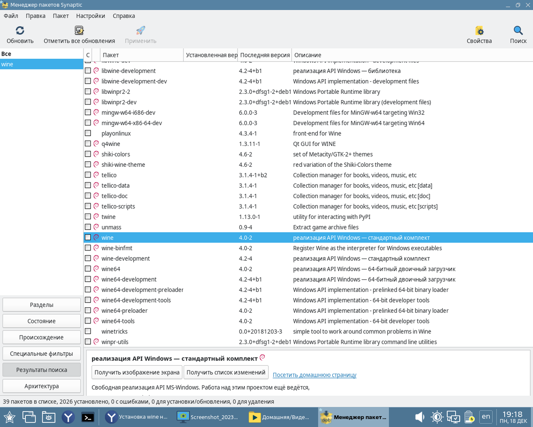Switch to the Происхождение filter
This screenshot has height=427, width=533.
[42, 337]
